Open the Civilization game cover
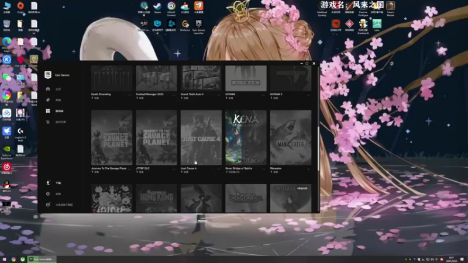The image size is (468, 263). [291, 198]
